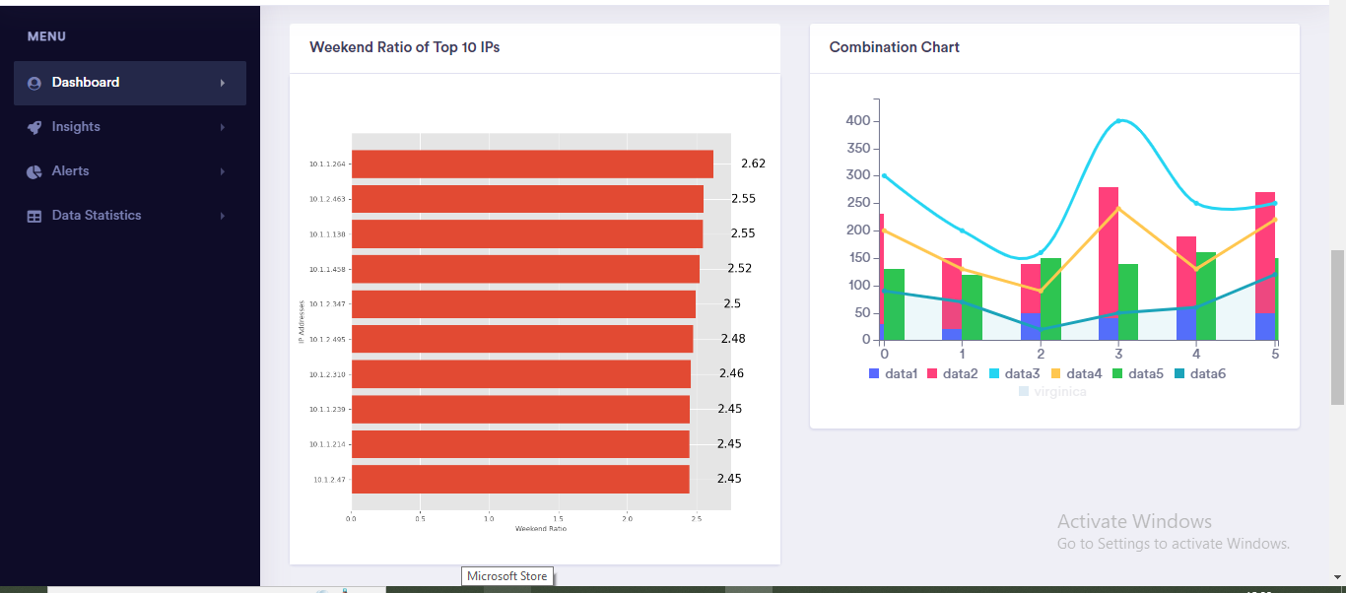This screenshot has width=1346, height=593.
Task: Click the bar for IP 10.1.1.264
Action: tap(532, 164)
